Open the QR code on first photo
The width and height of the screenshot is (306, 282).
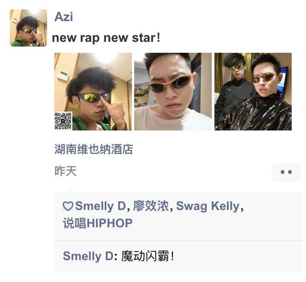(x=63, y=121)
